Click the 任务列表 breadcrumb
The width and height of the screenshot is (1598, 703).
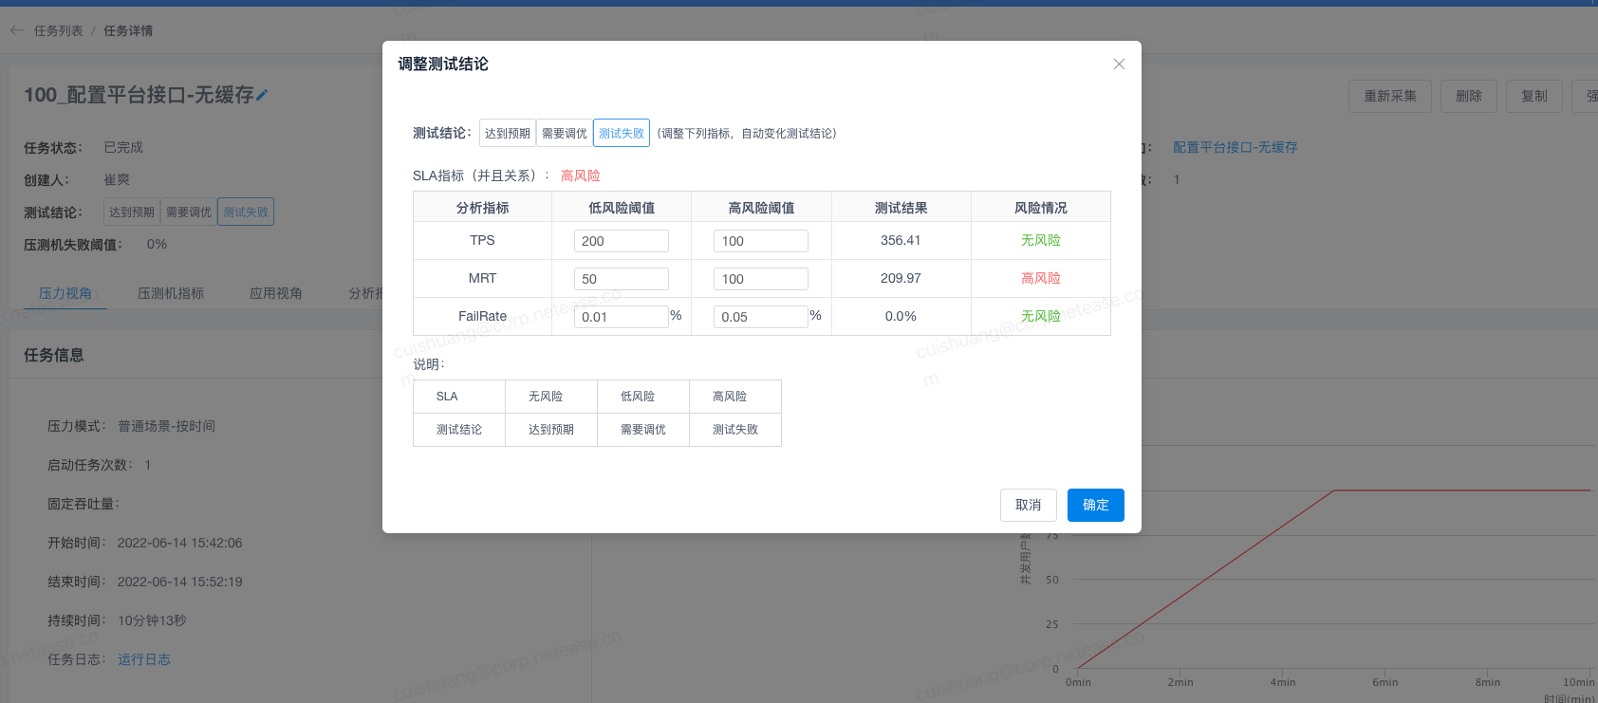click(59, 30)
